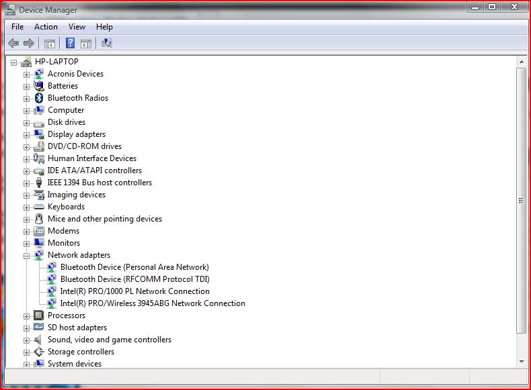The image size is (531, 390).
Task: Collapse the Network adapters node
Action: click(x=26, y=256)
